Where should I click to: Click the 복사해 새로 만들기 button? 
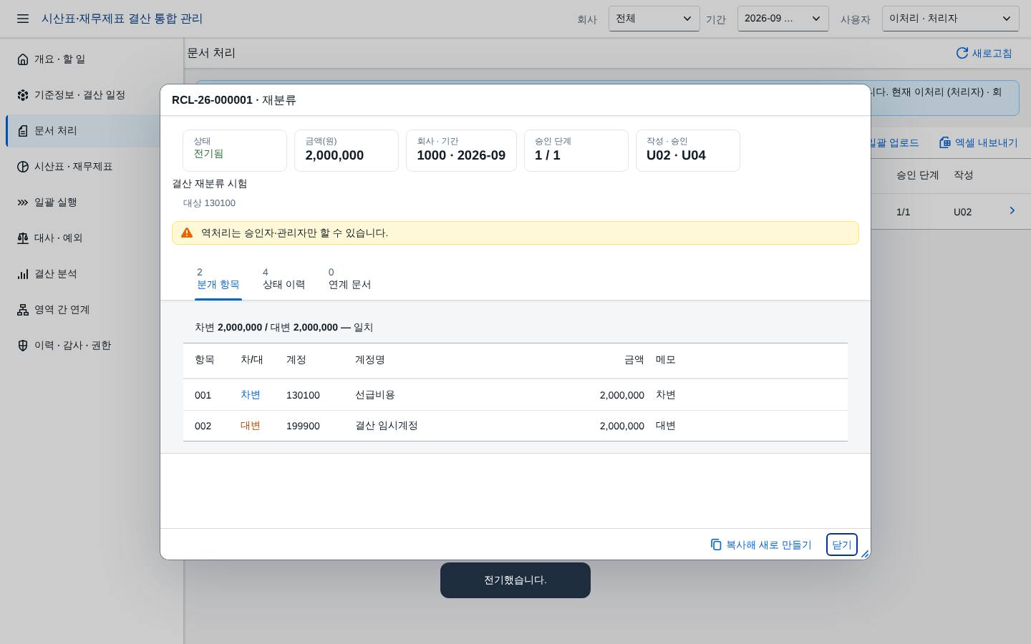click(x=761, y=545)
